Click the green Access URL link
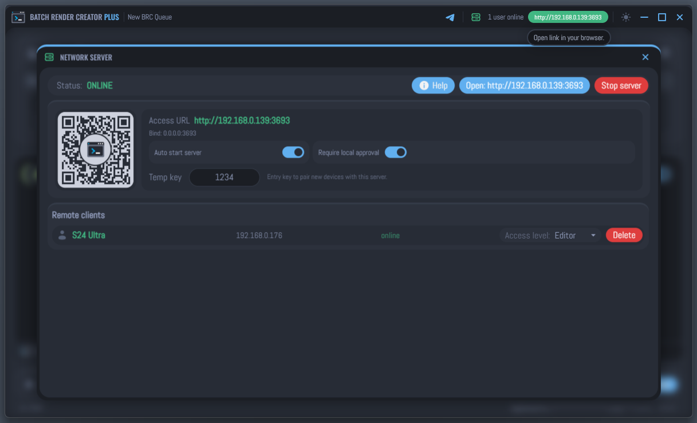Screen dimensions: 697x423 tap(242, 120)
